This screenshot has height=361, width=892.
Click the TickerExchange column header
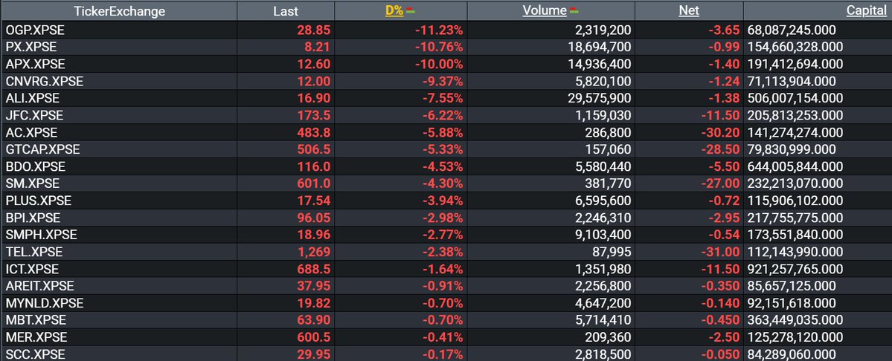(120, 11)
